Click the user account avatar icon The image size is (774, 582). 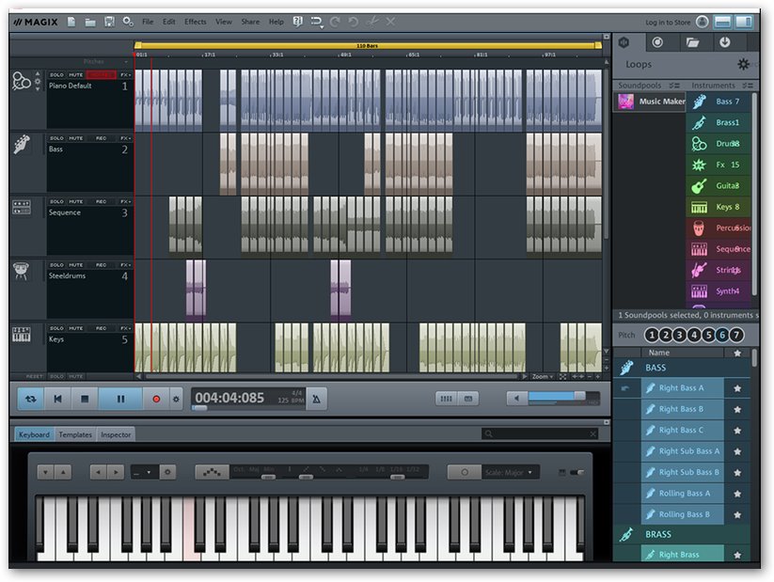click(702, 22)
